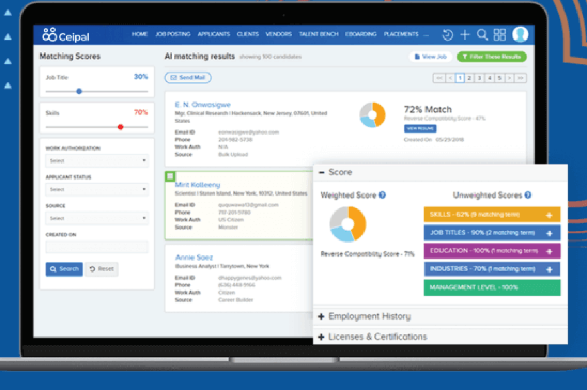This screenshot has height=390, width=587.
Task: Open the apps grid icon
Action: tap(500, 34)
